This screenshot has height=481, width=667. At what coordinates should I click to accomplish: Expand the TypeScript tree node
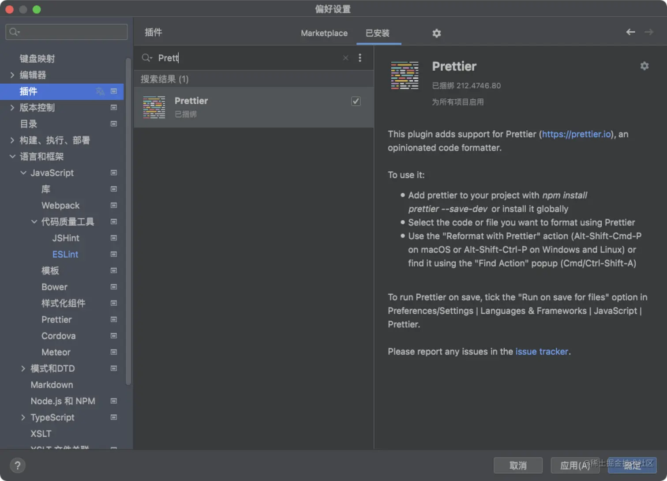[23, 417]
